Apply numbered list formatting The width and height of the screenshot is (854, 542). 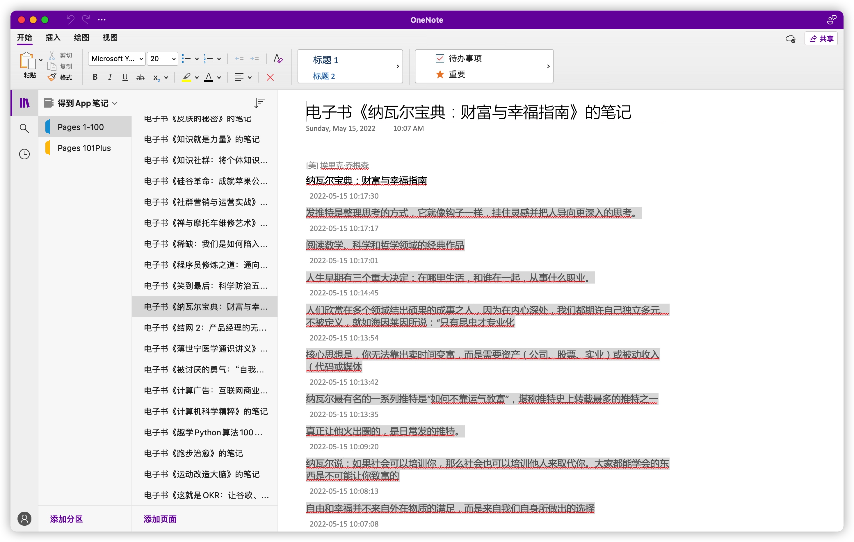click(x=208, y=58)
